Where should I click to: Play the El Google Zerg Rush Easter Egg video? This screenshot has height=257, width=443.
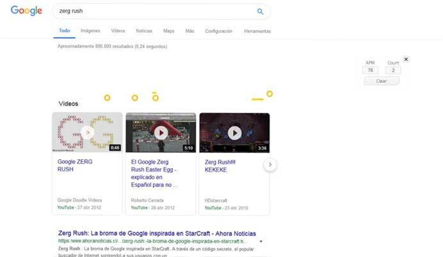tap(161, 132)
